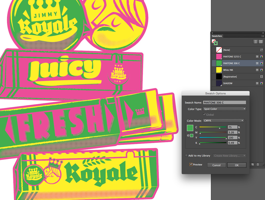
Task: Open the Swatches panel flyout menu
Action: coord(262,36)
